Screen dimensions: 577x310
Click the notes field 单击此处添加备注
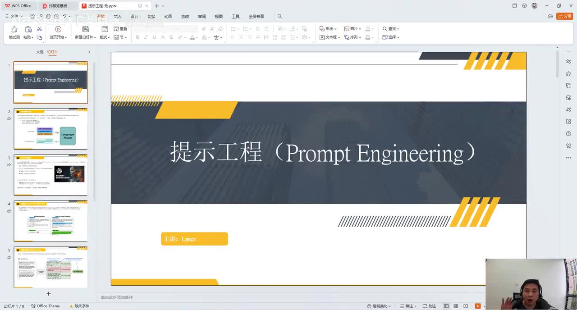(x=117, y=297)
